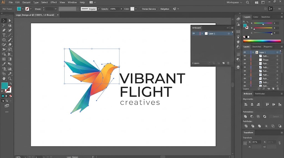The width and height of the screenshot is (284, 158).
Task: Open the Shape stroke weight dropdown
Action: [x=55, y=9]
